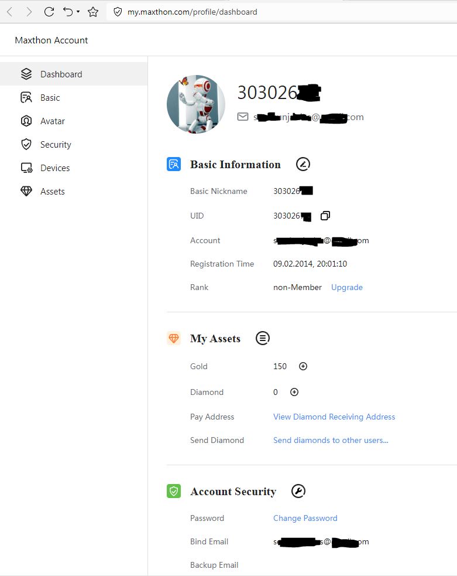Screen dimensions: 457x576
Task: Go to Basic in the sidebar
Action: (50, 98)
